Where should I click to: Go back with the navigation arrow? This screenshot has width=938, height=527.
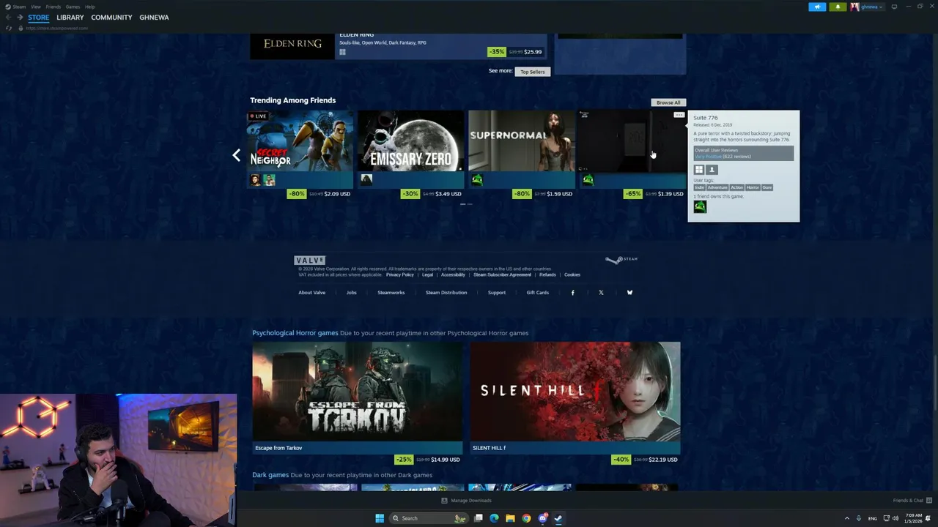8,17
